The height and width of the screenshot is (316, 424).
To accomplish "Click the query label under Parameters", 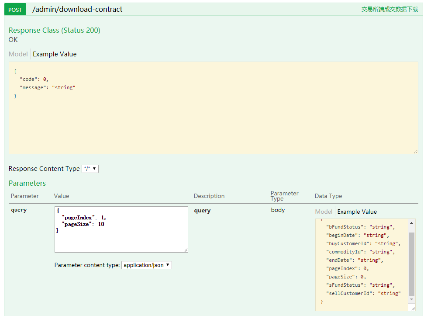I will pos(19,210).
